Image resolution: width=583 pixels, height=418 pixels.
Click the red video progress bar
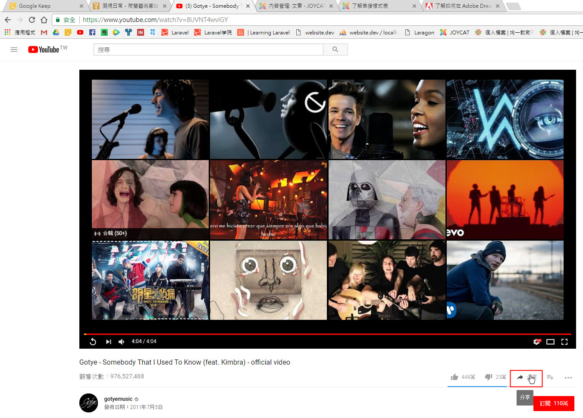pyautogui.click(x=328, y=334)
